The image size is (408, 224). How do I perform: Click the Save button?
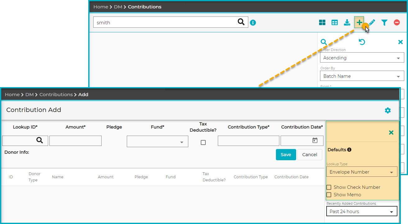tap(286, 155)
